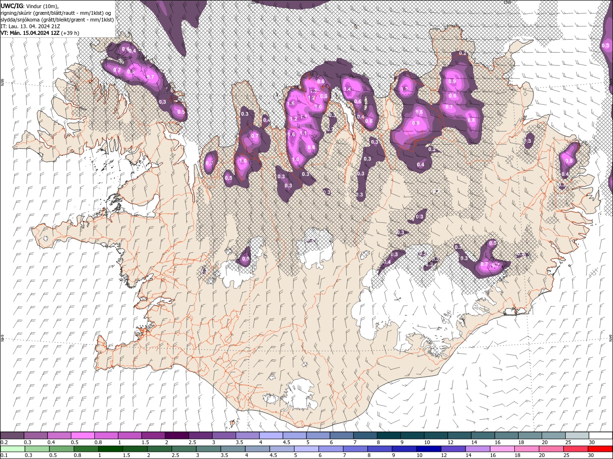Pick the crimson 25–30 rain legend swatch
613x459 pixels.
pyautogui.click(x=575, y=449)
